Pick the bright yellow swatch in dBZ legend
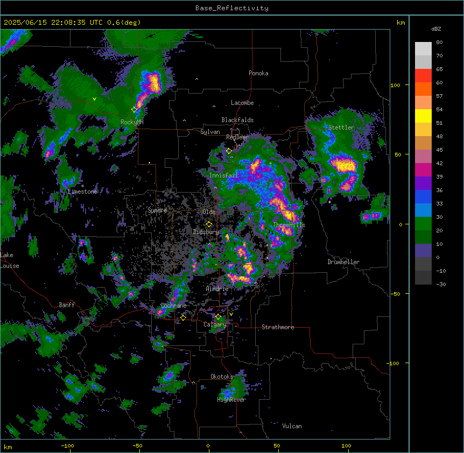The width and height of the screenshot is (464, 453). (x=423, y=116)
